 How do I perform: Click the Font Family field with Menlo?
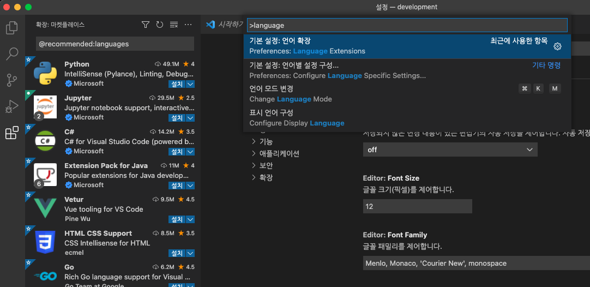tap(477, 263)
